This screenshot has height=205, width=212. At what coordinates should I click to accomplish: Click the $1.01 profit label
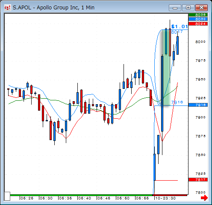(180, 26)
